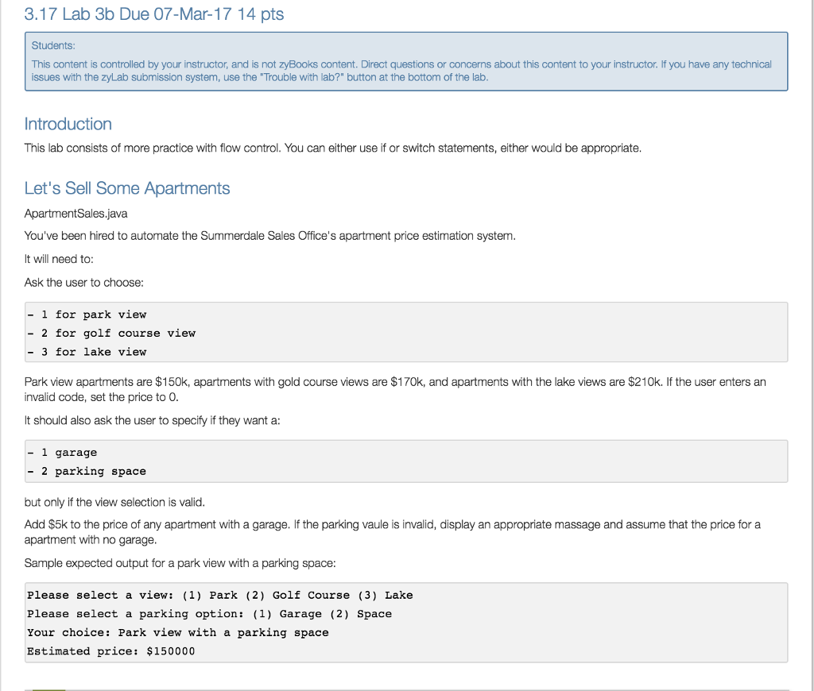Select the "2 parking space" code line
Image resolution: width=814 pixels, height=691 pixels.
[x=87, y=471]
